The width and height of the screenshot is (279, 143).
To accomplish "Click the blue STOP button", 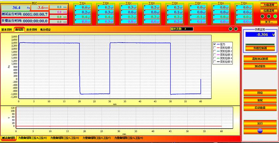I will [260, 131].
